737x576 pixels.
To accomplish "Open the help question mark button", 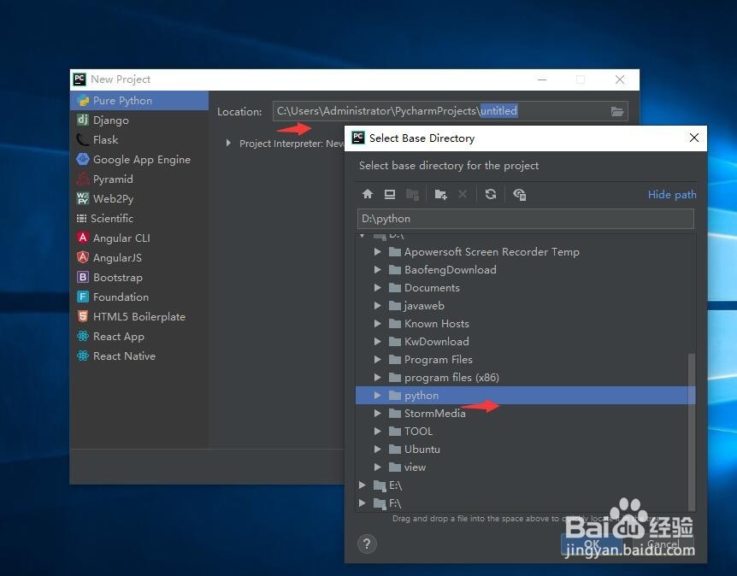I will tap(367, 544).
